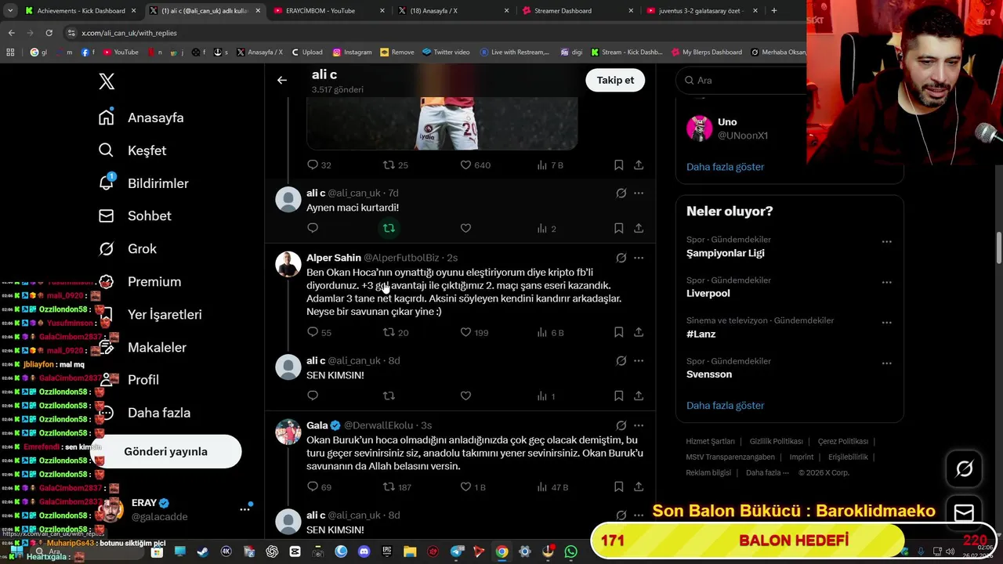Screen dimensions: 1003x564
Task: Open the floating messages envelope button
Action: (x=964, y=513)
